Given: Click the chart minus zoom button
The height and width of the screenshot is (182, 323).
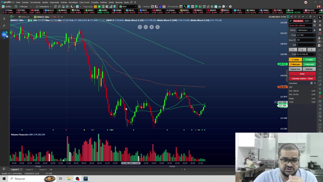Looking at the screenshot, I should coord(146,27).
